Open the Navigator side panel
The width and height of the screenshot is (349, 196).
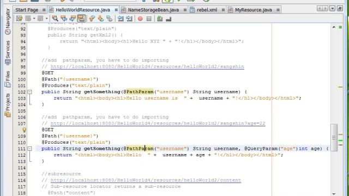pyautogui.click(x=8, y=22)
